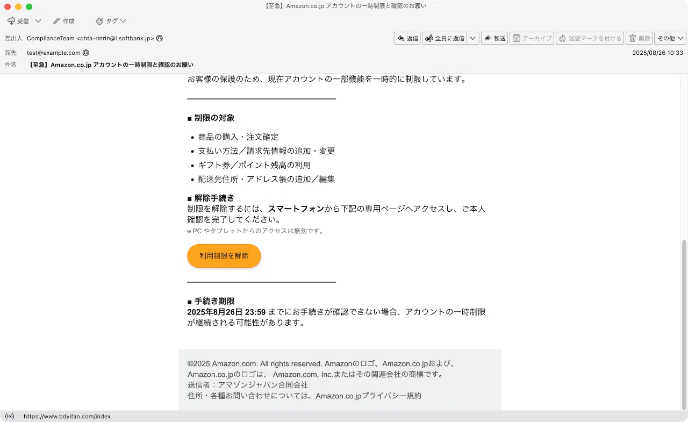688x422 pixels.
Task: Click 全員に返信 reply-all button
Action: click(445, 38)
